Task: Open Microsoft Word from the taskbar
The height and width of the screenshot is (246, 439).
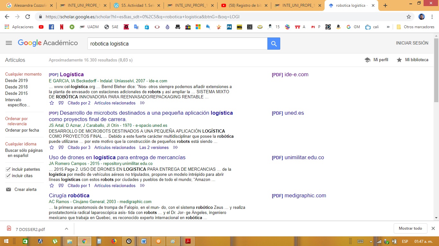Action: (x=144, y=241)
